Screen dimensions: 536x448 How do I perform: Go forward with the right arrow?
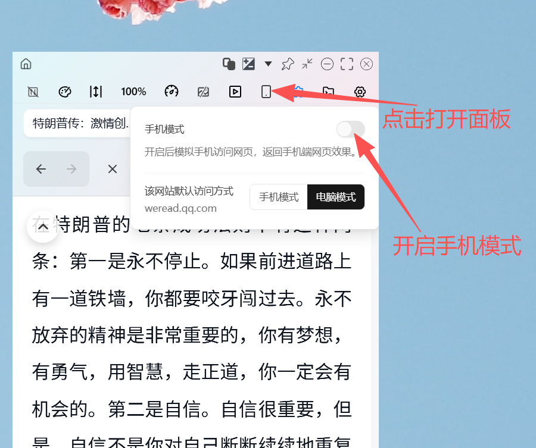tap(71, 169)
